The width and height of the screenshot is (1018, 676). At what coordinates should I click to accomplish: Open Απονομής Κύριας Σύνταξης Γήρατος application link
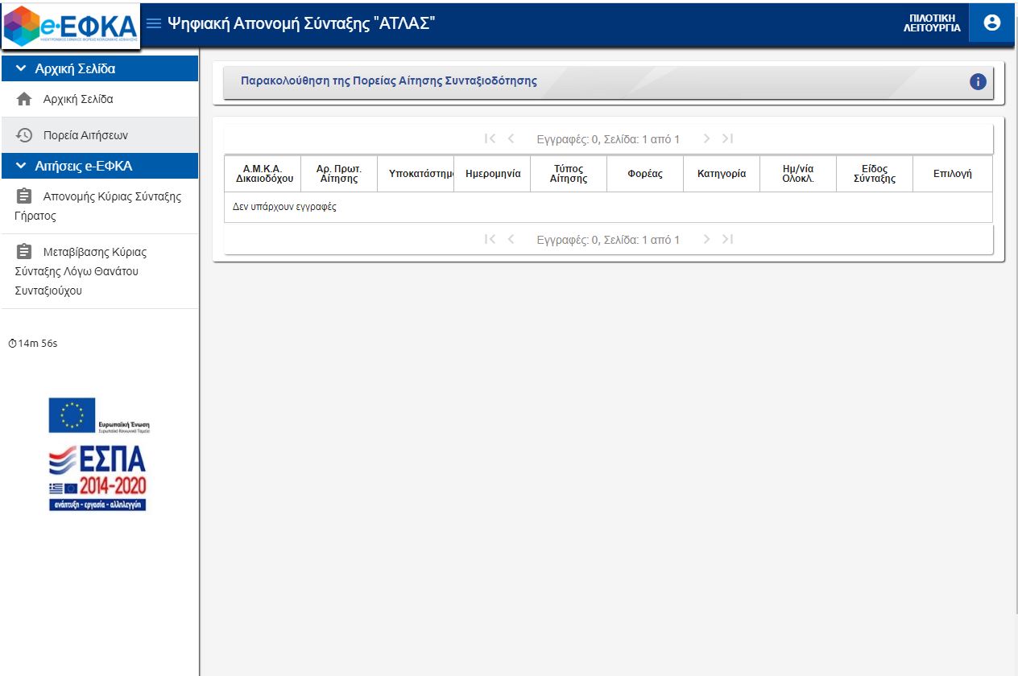111,196
